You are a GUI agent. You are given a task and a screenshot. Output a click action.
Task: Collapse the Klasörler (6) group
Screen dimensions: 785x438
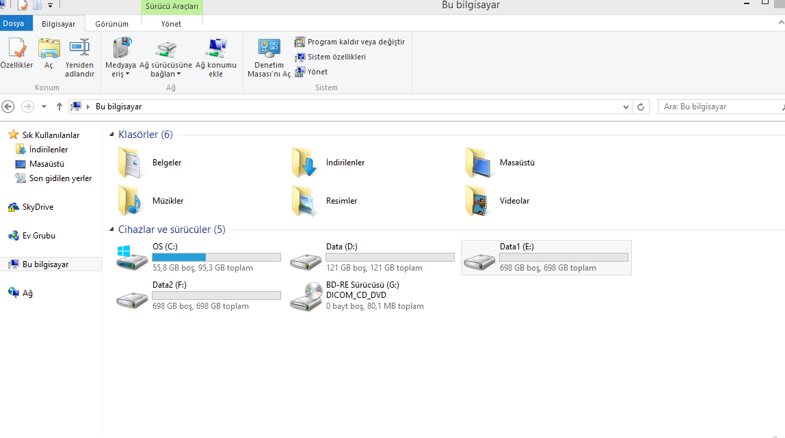[111, 135]
